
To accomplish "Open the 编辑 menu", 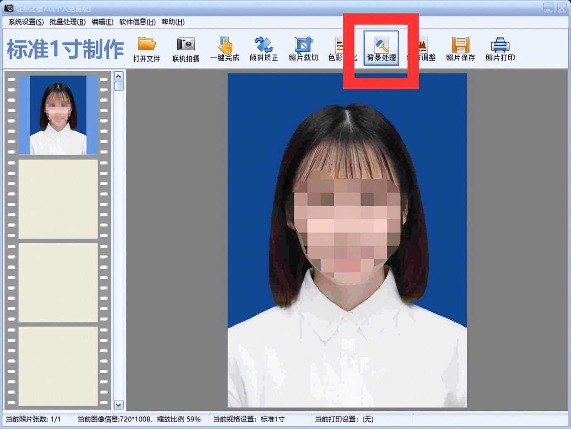I will tap(102, 22).
